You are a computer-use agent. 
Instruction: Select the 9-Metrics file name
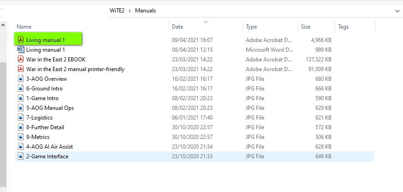37,137
